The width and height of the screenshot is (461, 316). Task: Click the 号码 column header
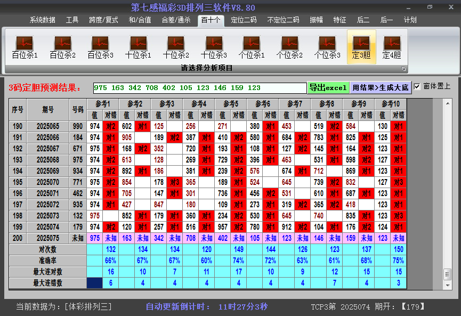pos(78,110)
